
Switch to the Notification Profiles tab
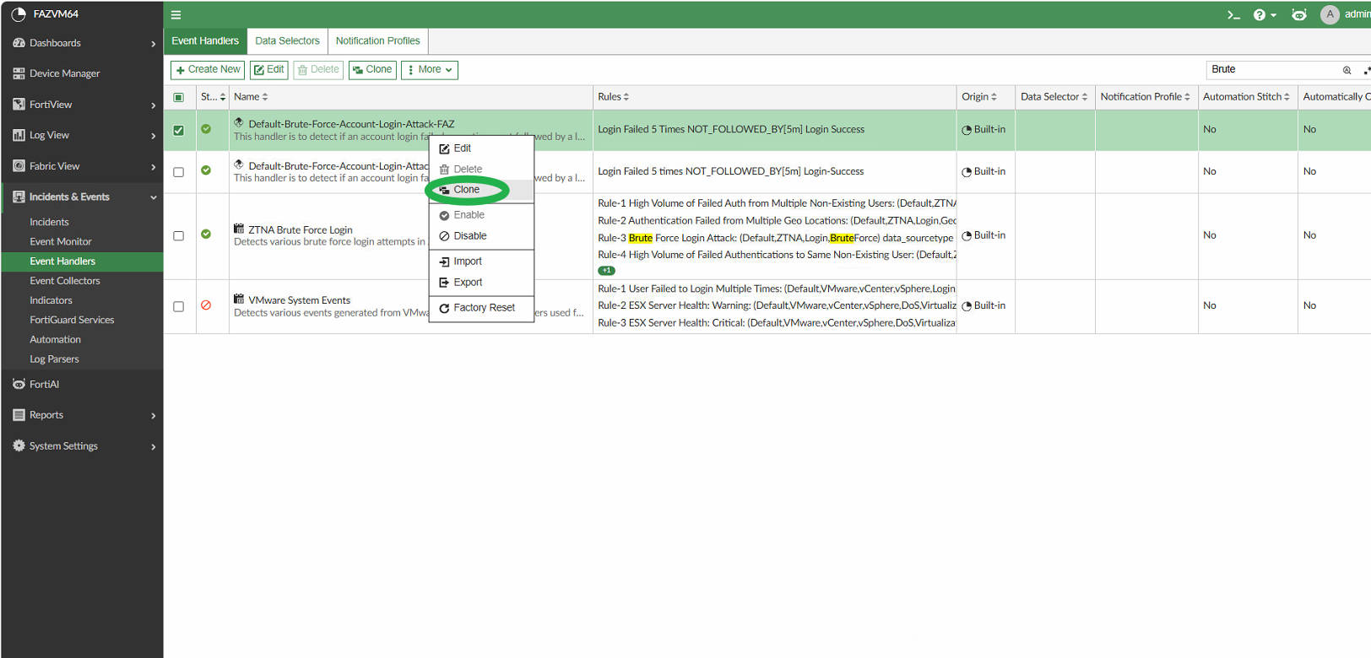point(377,40)
